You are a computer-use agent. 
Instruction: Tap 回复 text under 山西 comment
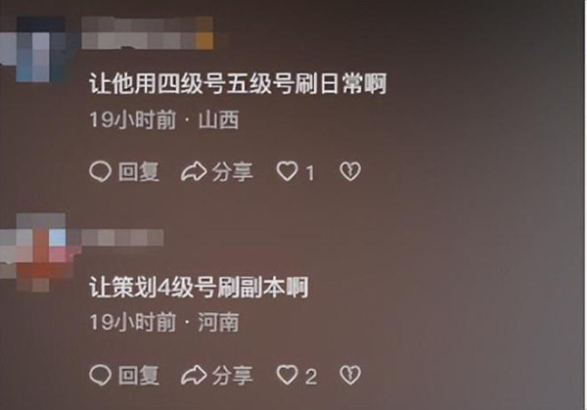139,172
